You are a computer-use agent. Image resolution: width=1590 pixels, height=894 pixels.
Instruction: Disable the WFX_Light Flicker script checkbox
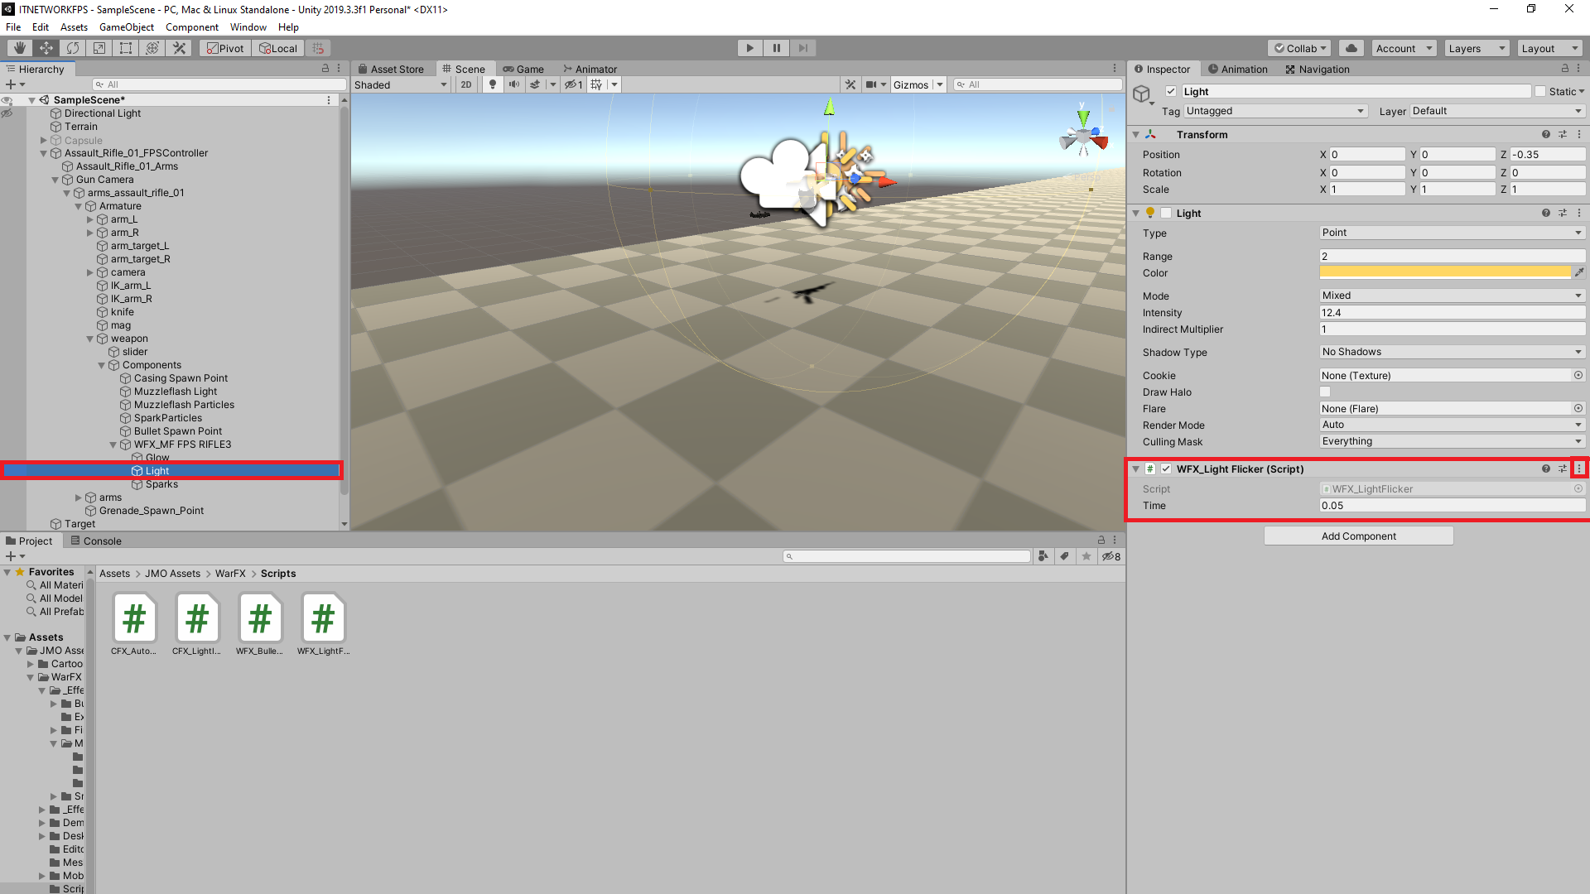[1167, 469]
